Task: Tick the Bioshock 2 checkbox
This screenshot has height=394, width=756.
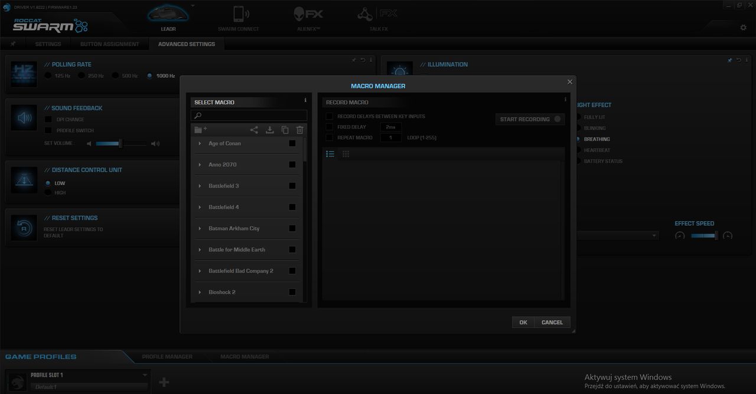Action: click(x=292, y=292)
